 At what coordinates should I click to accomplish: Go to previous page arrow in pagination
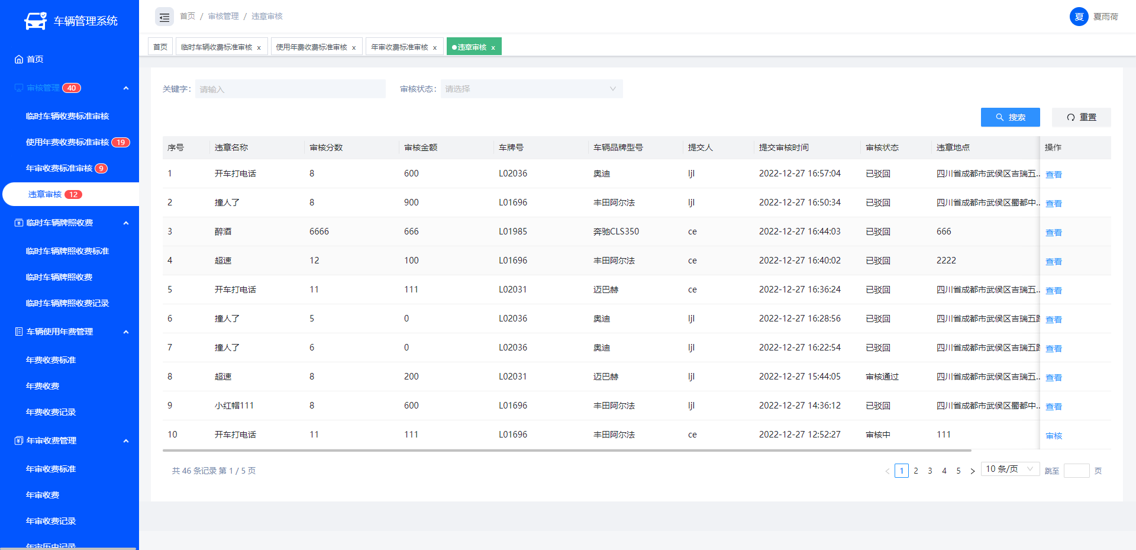point(887,471)
